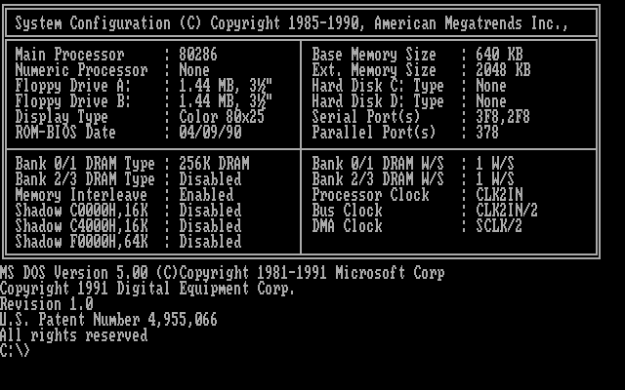Click Floppy Drive B: 1.44 MB value
625x390 pixels.
click(226, 101)
